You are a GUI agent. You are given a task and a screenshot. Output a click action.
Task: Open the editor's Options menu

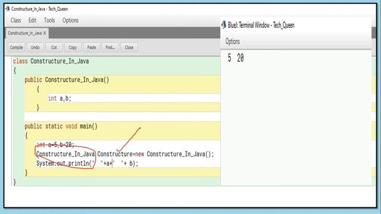70,20
